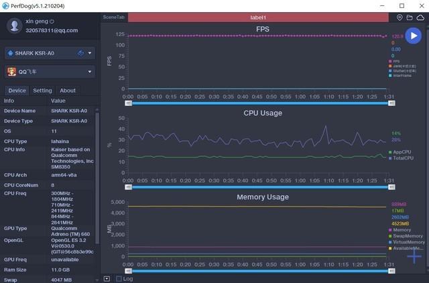
Task: Expand the bottom log panel arrow
Action: 107,278
